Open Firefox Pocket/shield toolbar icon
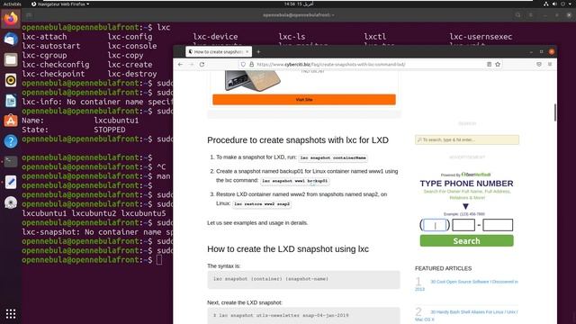This screenshot has width=576, height=324. (x=539, y=64)
